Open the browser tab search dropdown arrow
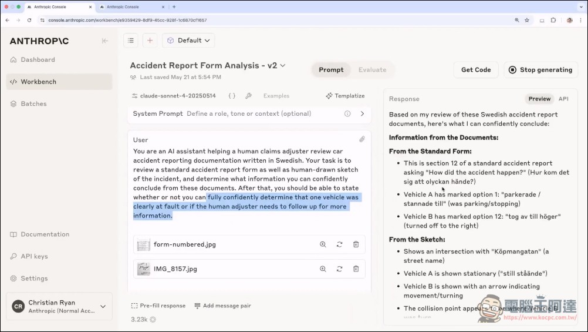The image size is (588, 332). (x=581, y=7)
